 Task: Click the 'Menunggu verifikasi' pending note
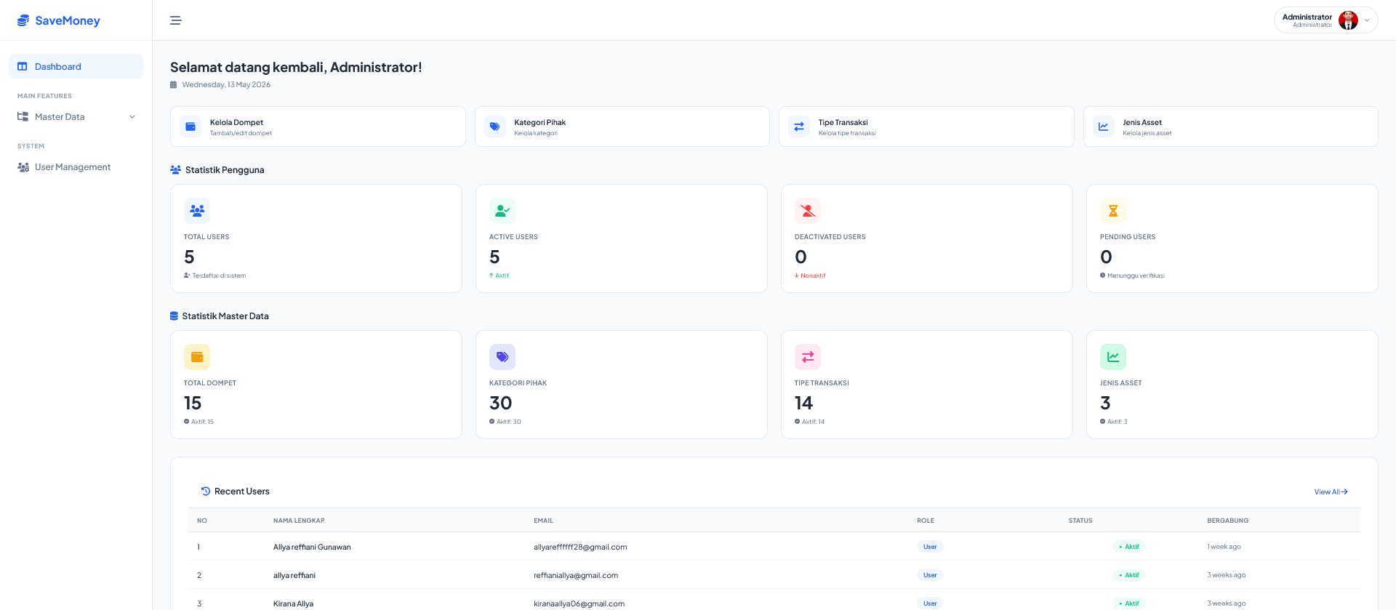click(x=1136, y=276)
